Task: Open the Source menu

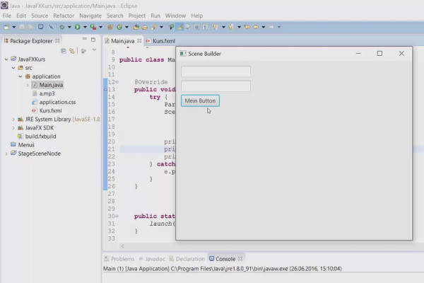Action: click(40, 16)
